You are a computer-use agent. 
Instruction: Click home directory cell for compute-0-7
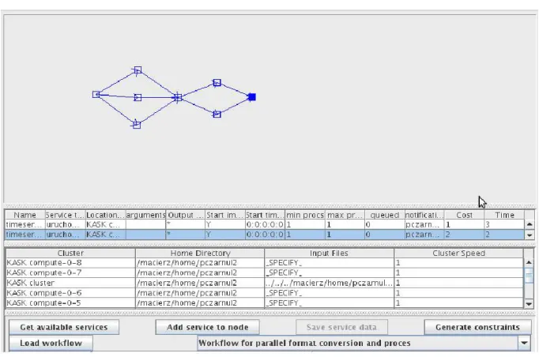pyautogui.click(x=200, y=272)
